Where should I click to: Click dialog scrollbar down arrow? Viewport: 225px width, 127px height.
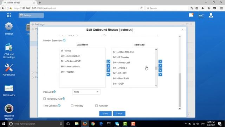[x=180, y=109]
